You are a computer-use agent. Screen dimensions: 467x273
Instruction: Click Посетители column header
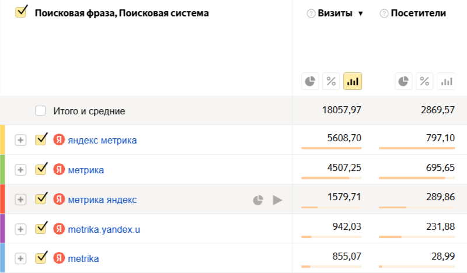(x=419, y=13)
